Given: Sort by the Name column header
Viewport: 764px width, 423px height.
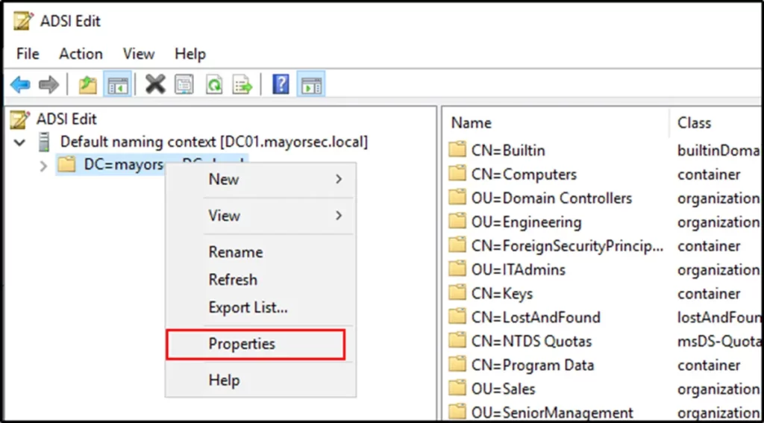Looking at the screenshot, I should [x=472, y=123].
